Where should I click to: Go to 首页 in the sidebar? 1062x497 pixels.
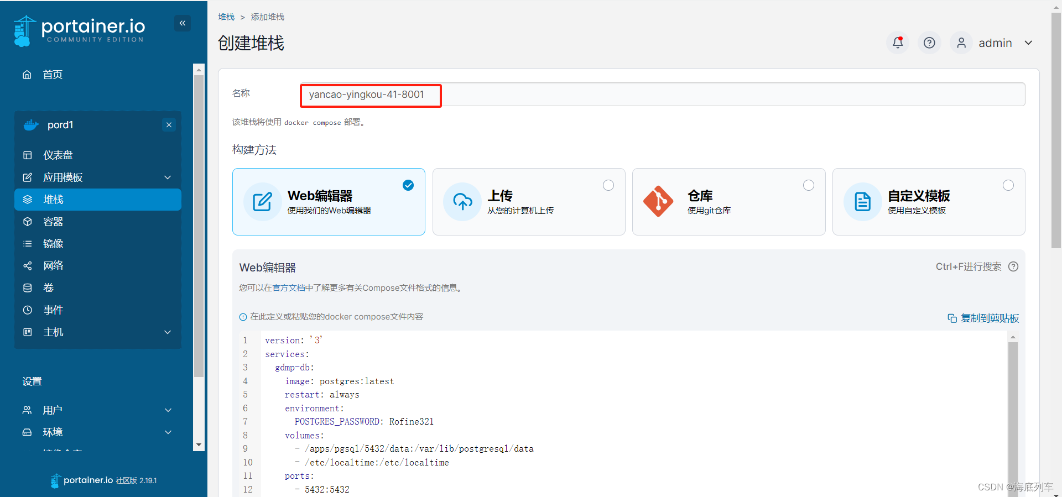tap(53, 75)
